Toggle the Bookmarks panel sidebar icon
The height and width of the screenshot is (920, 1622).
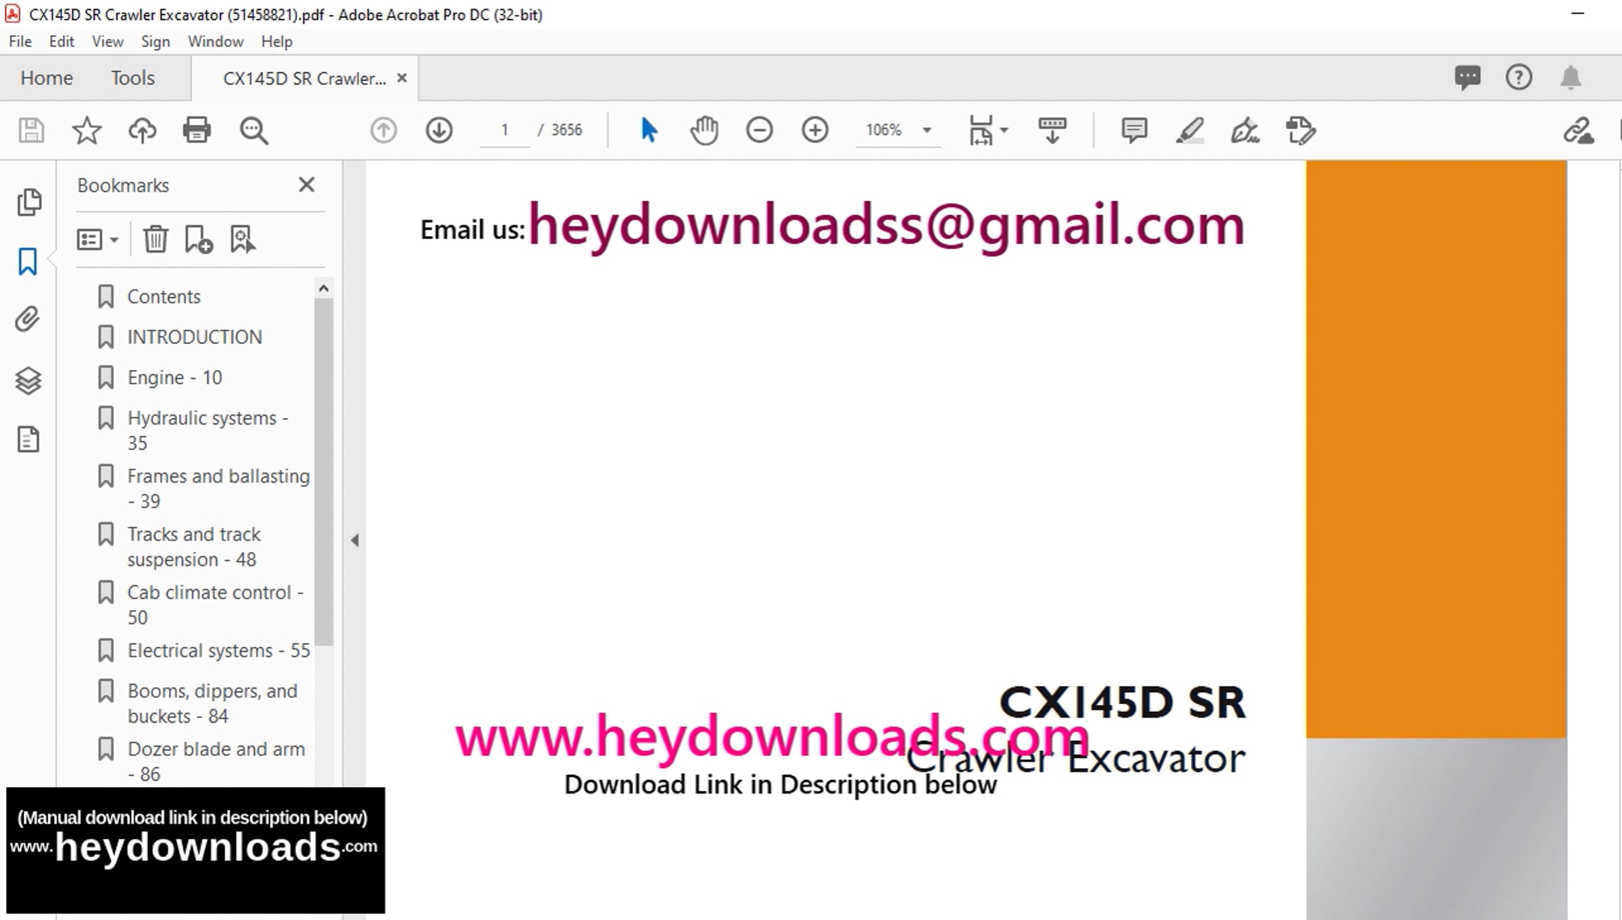click(28, 262)
